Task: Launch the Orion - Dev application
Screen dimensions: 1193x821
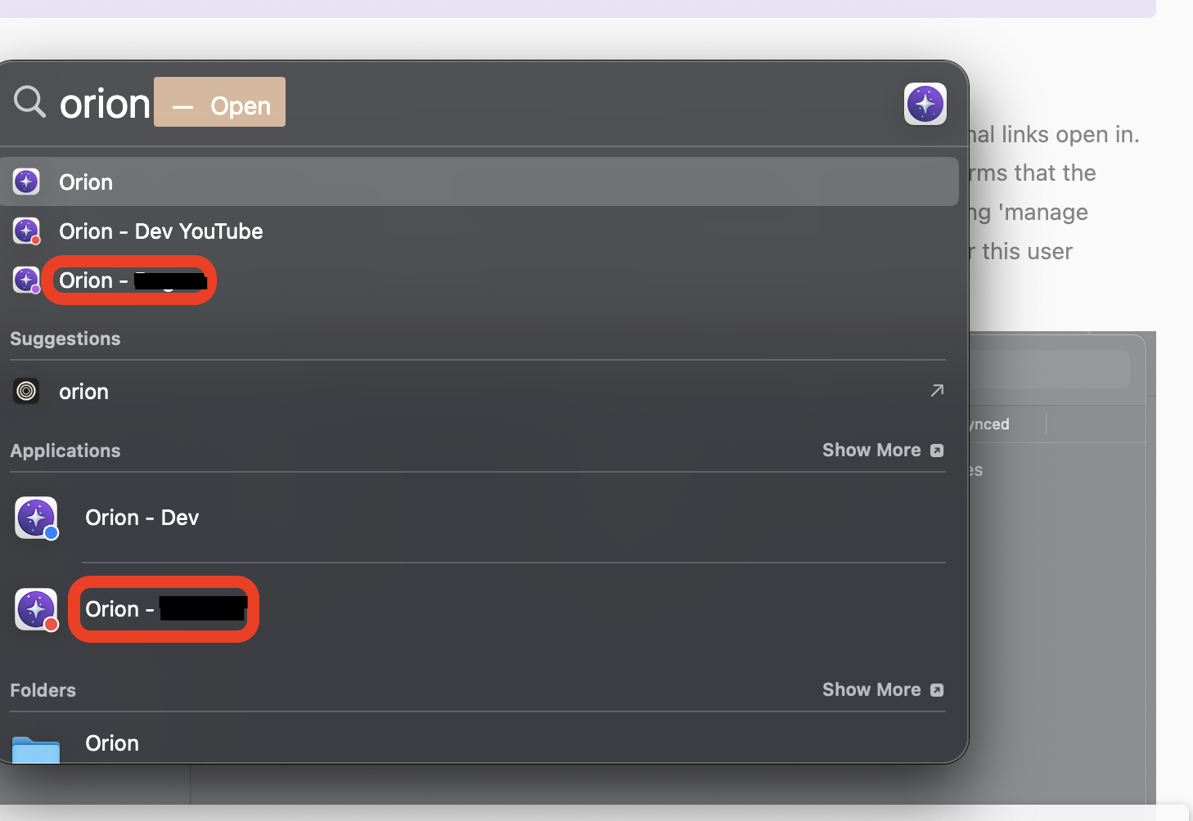Action: pyautogui.click(x=142, y=518)
